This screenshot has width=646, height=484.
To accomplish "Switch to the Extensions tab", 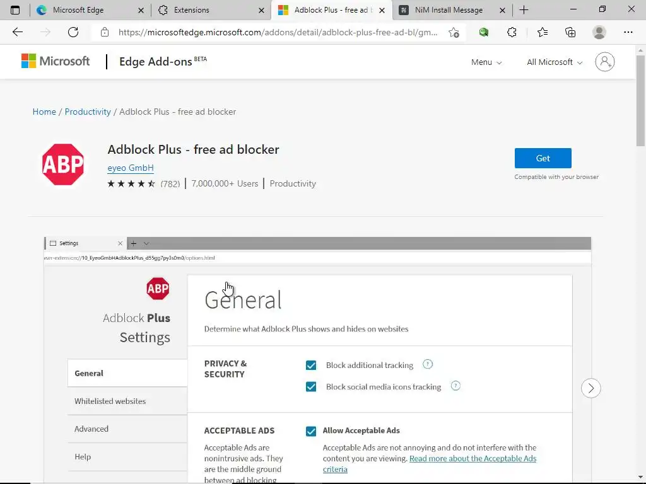I will pyautogui.click(x=210, y=10).
